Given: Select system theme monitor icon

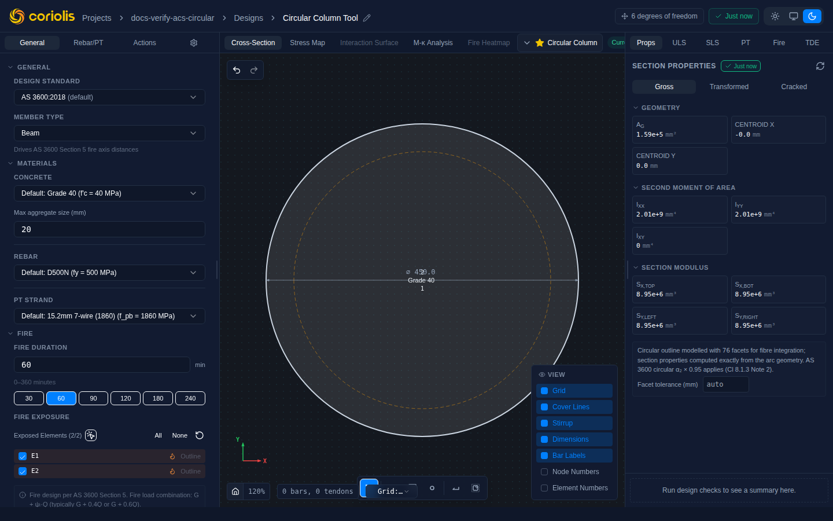Looking at the screenshot, I should coord(794,16).
